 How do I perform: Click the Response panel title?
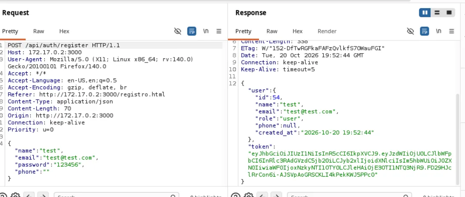250,13
